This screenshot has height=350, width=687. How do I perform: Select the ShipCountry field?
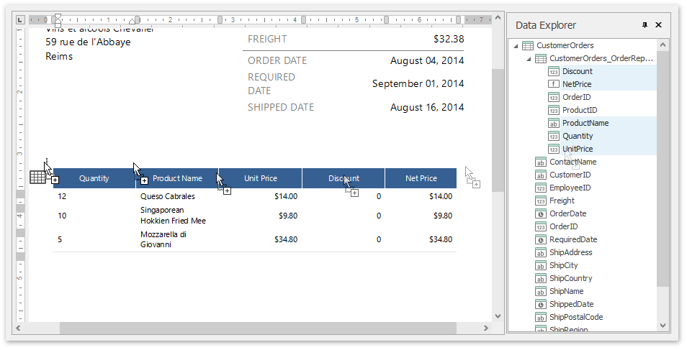tap(570, 279)
